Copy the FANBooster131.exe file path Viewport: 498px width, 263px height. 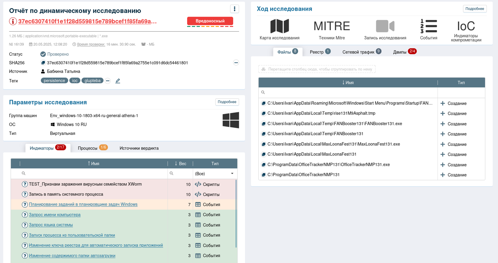click(x=263, y=124)
